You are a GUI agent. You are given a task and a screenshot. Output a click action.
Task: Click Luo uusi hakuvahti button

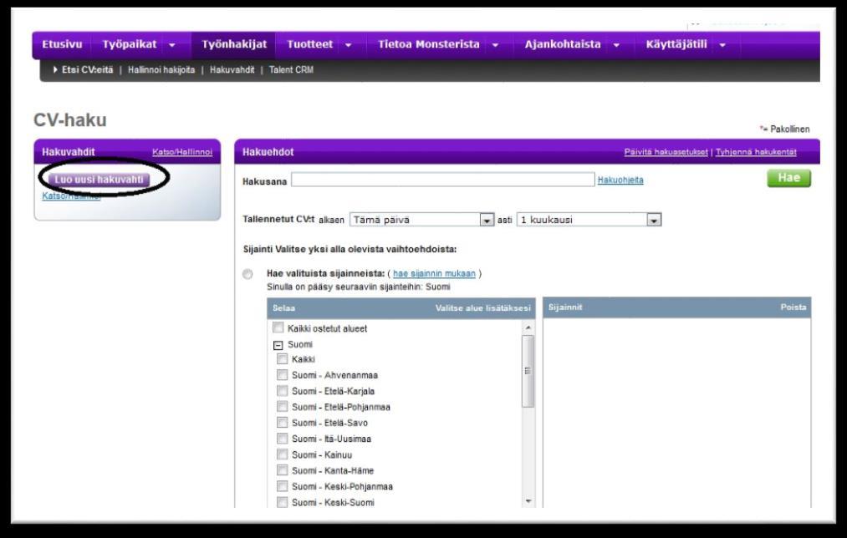[x=99, y=179]
